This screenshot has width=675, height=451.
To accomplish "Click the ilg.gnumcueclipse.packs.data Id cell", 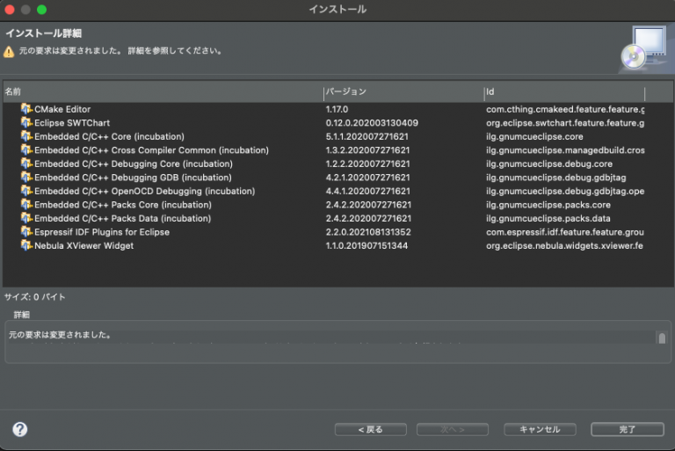I will 548,218.
